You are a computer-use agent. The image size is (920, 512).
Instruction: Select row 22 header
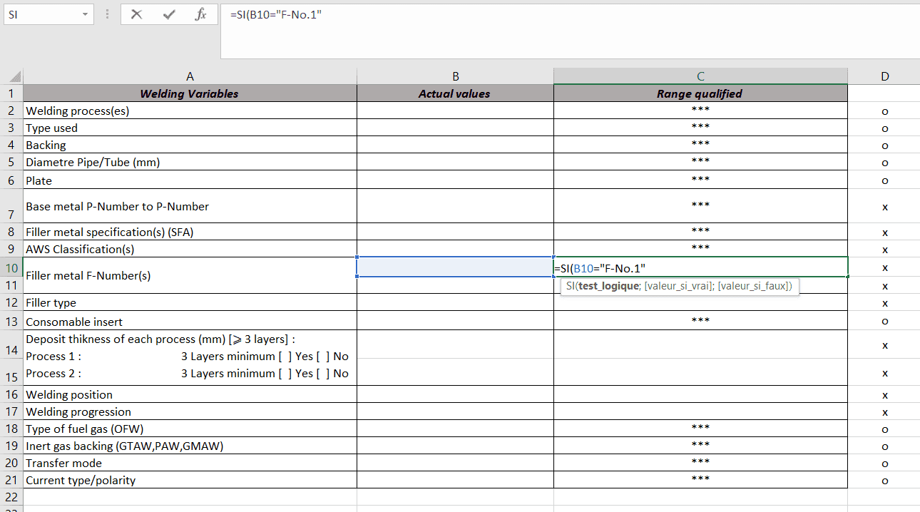11,496
